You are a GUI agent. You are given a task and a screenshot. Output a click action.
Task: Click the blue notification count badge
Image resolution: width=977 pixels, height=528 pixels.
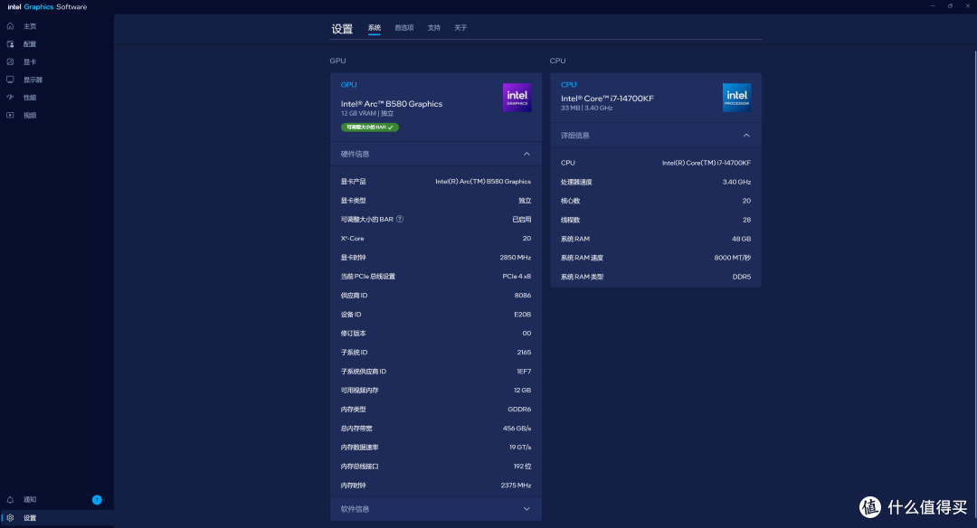(x=97, y=500)
